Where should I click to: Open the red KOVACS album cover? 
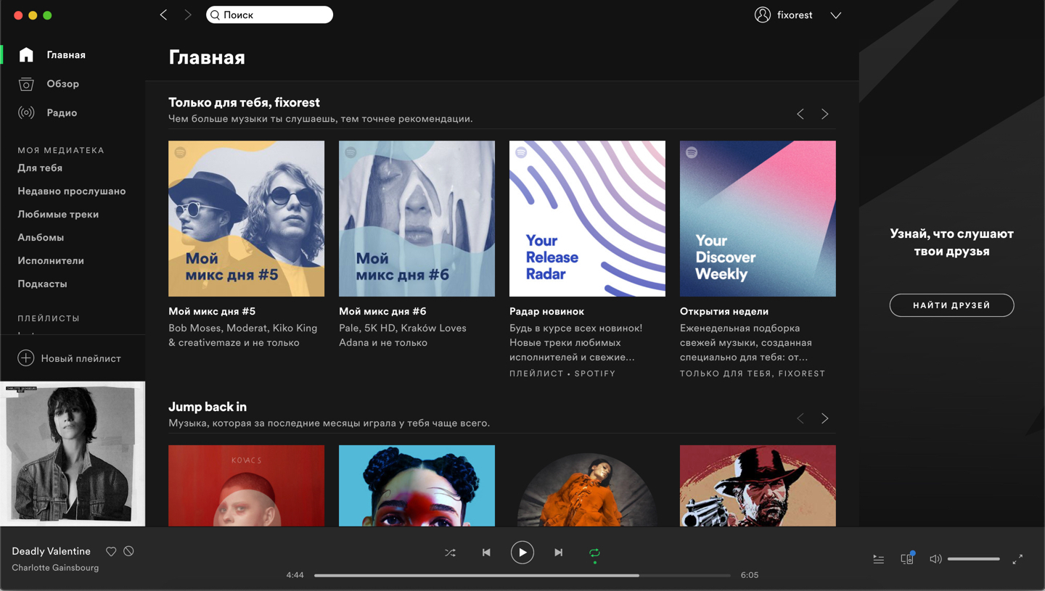point(246,486)
